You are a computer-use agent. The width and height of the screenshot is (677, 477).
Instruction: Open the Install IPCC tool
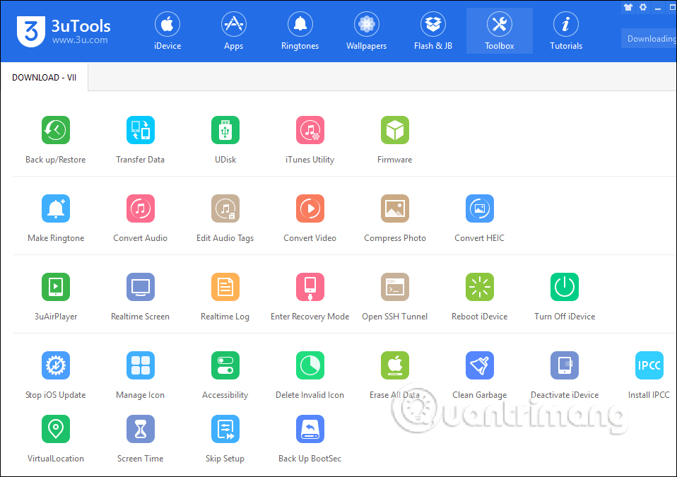point(649,365)
